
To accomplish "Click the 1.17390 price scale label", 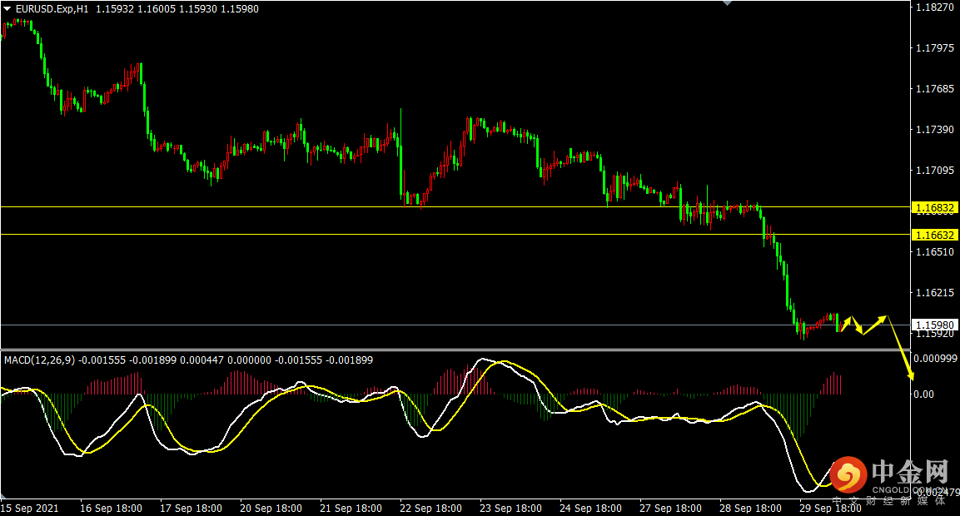I will tap(934, 130).
